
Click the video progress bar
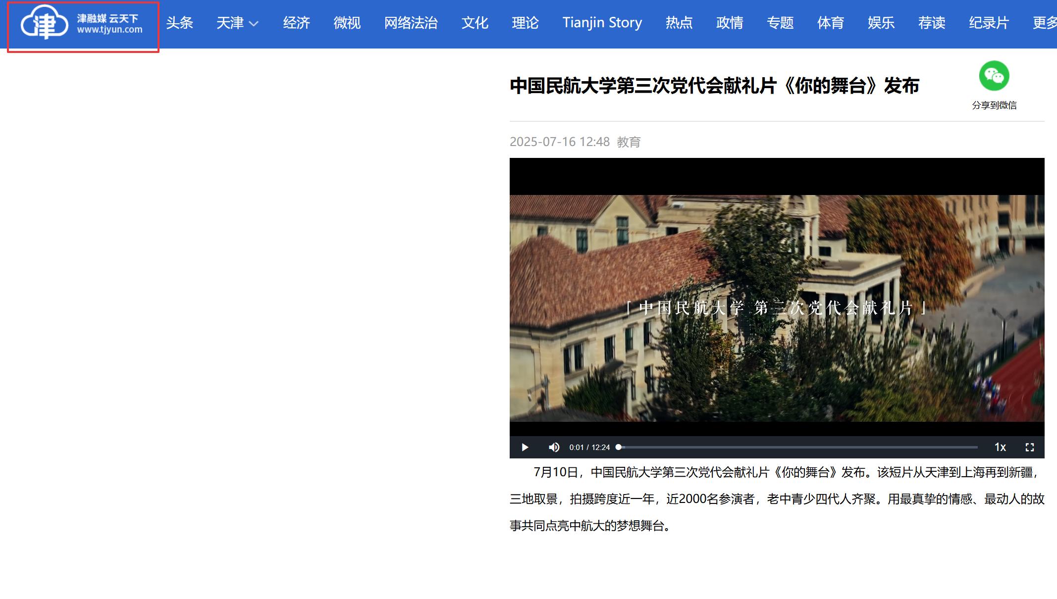797,448
